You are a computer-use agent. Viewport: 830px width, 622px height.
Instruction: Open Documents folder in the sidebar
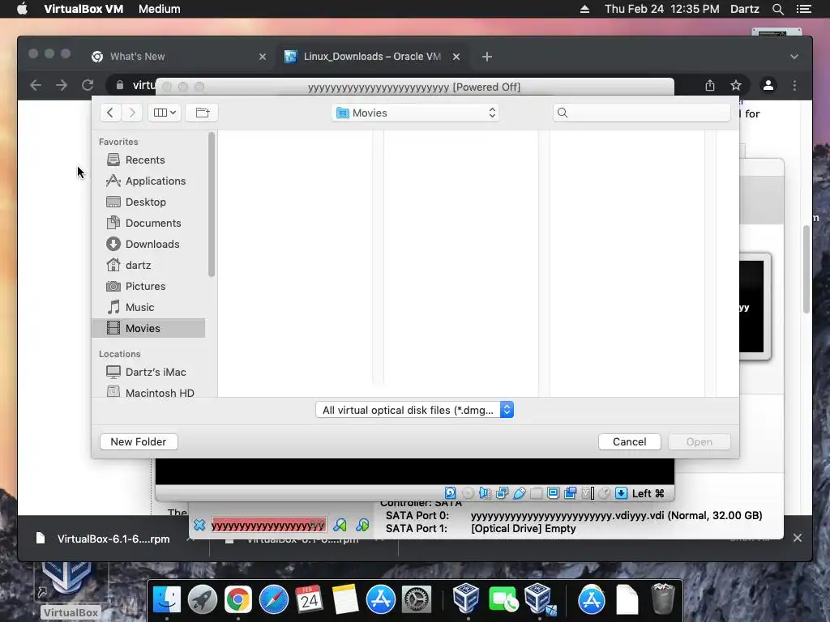[x=148, y=224]
